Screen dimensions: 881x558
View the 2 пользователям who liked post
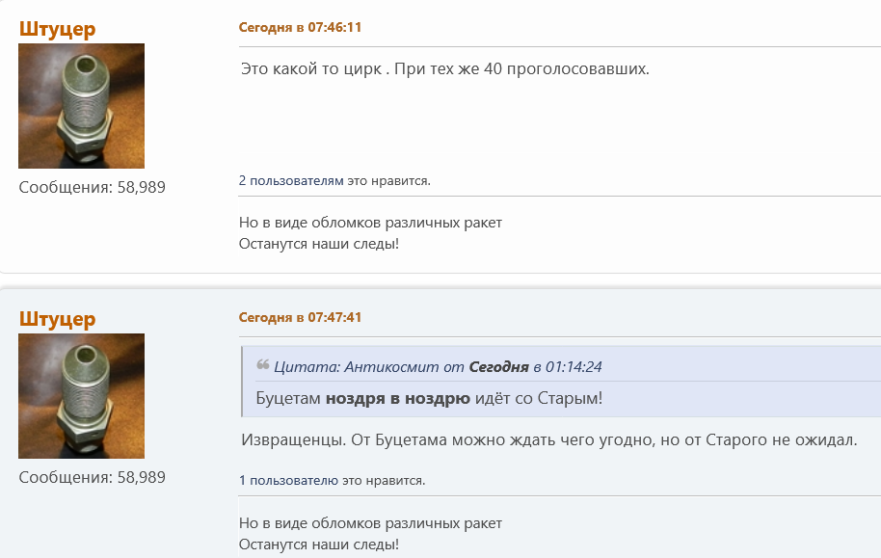[x=291, y=180]
